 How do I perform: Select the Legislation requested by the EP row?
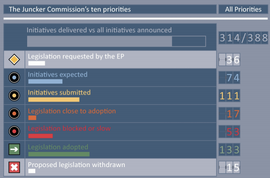coord(110,59)
